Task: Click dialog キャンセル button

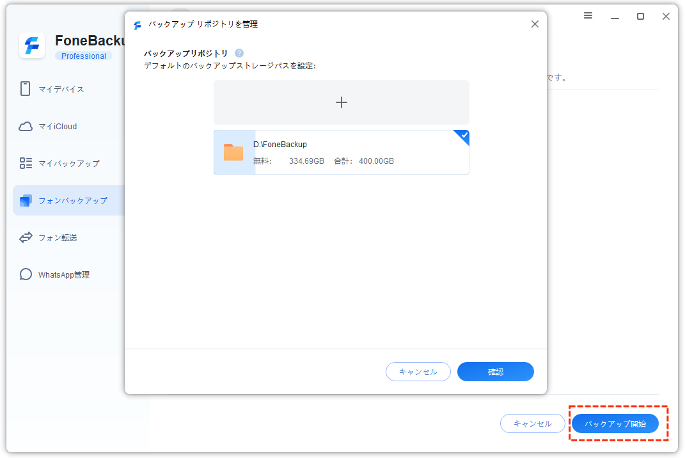Action: coord(418,372)
